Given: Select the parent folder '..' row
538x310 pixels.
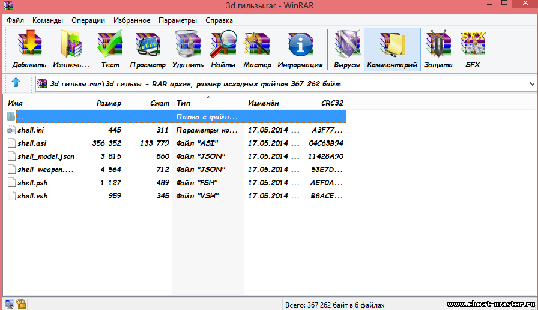Looking at the screenshot, I should pyautogui.click(x=20, y=116).
